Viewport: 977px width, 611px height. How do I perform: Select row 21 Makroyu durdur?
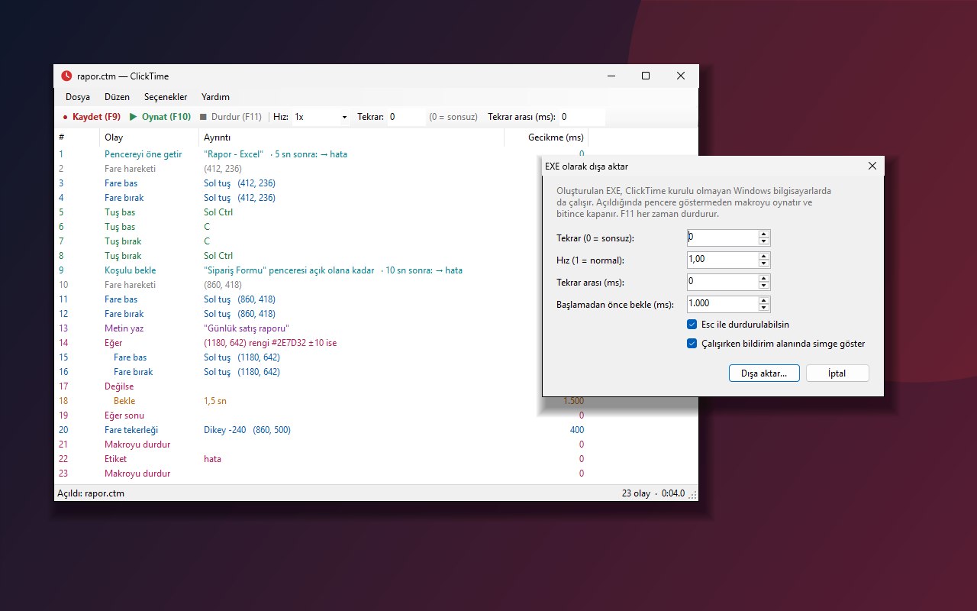coord(322,445)
